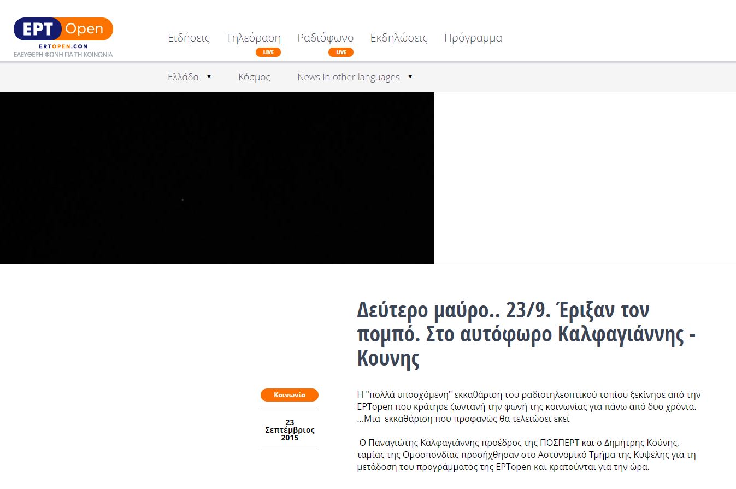
Task: Click the News in other languages label
Action: point(348,77)
